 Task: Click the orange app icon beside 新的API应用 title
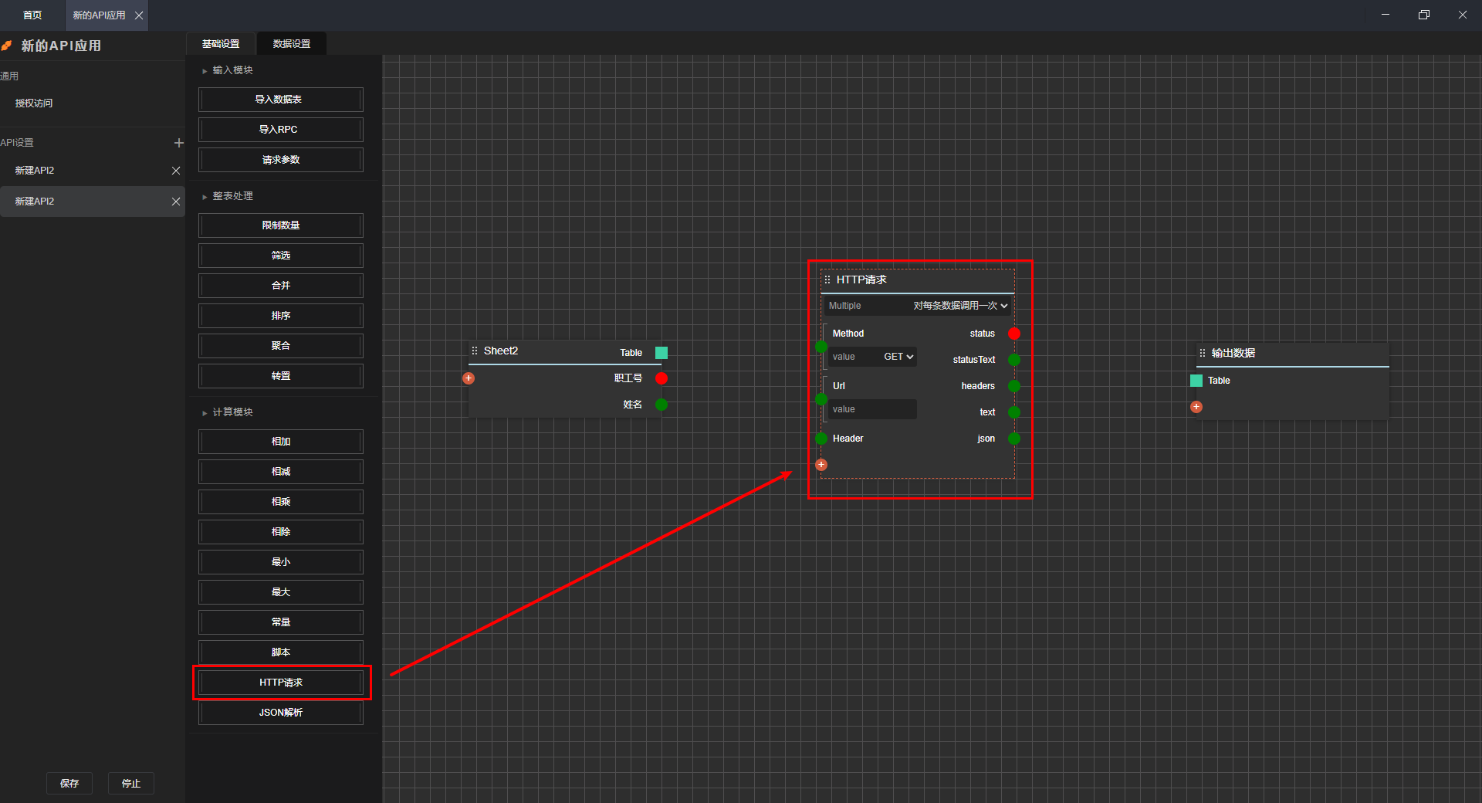point(7,46)
